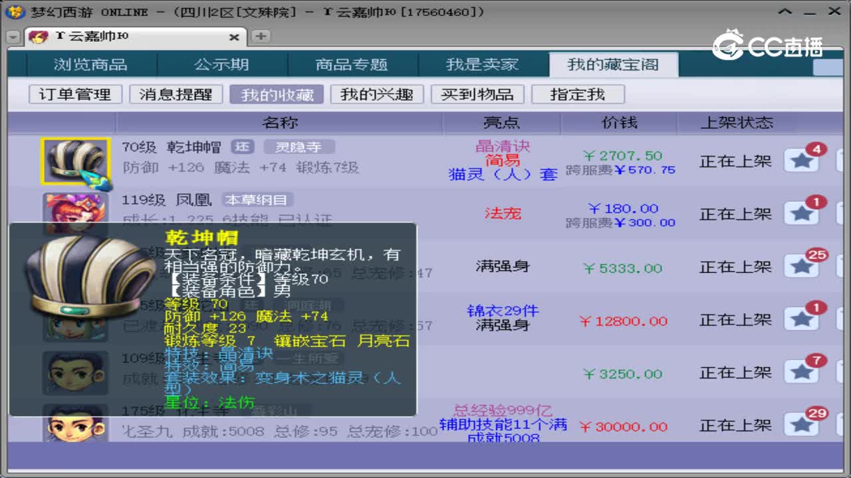
Task: Click the 猫灵（人）套 highlight text
Action: [503, 175]
